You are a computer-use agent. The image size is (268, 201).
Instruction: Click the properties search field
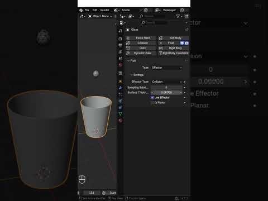click(x=154, y=22)
